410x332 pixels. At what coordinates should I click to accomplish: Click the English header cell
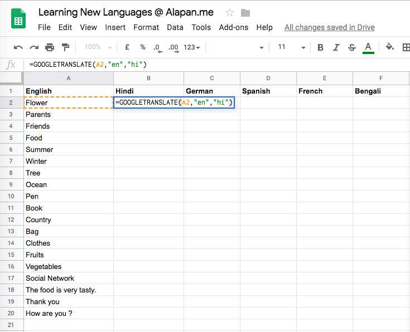[69, 91]
